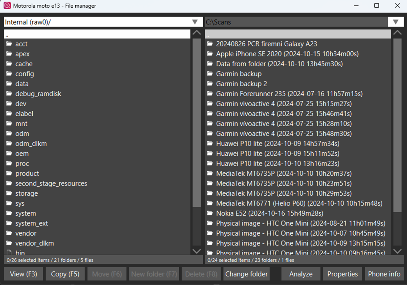Expand the C:\Scans path dropdown arrow
This screenshot has width=407, height=285.
click(396, 22)
